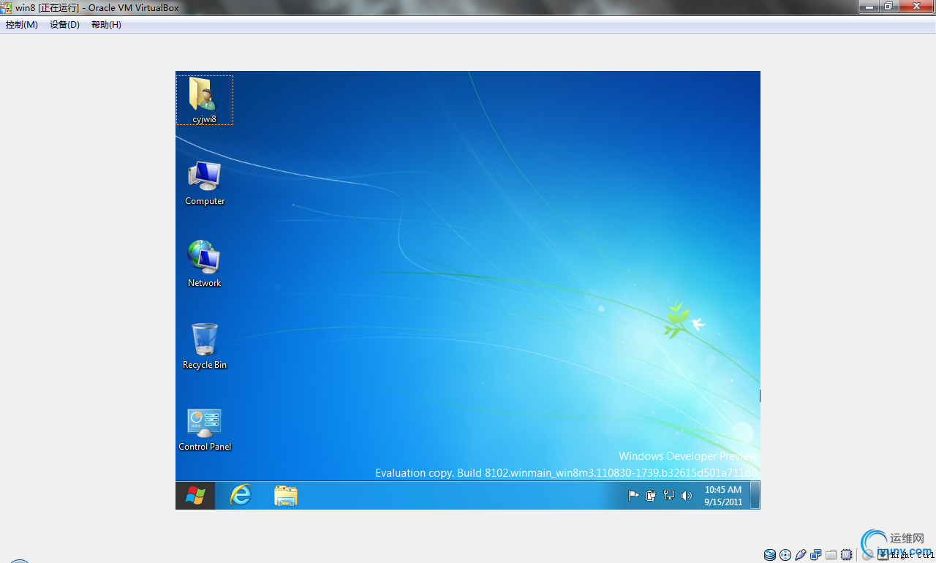Open the cyjwi8 folder on the desktop
Image resolution: width=936 pixels, height=563 pixels.
click(x=204, y=97)
